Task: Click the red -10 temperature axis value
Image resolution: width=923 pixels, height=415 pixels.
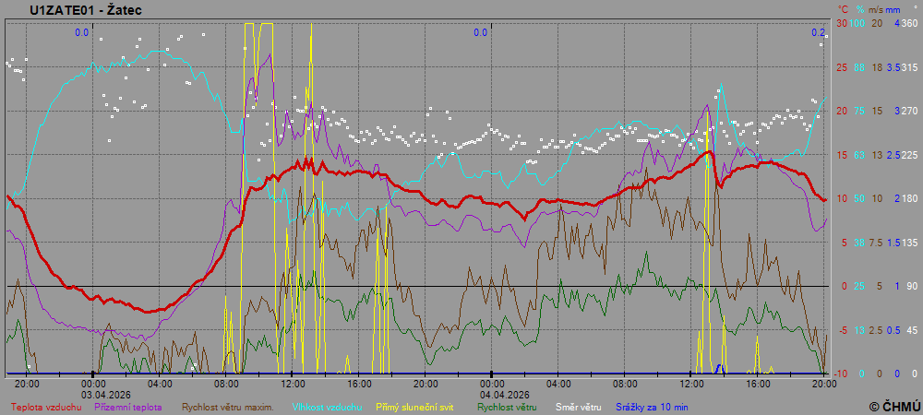Action: (841, 373)
